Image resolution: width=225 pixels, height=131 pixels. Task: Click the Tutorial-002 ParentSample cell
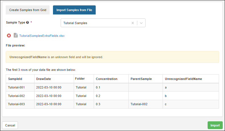[139, 104]
